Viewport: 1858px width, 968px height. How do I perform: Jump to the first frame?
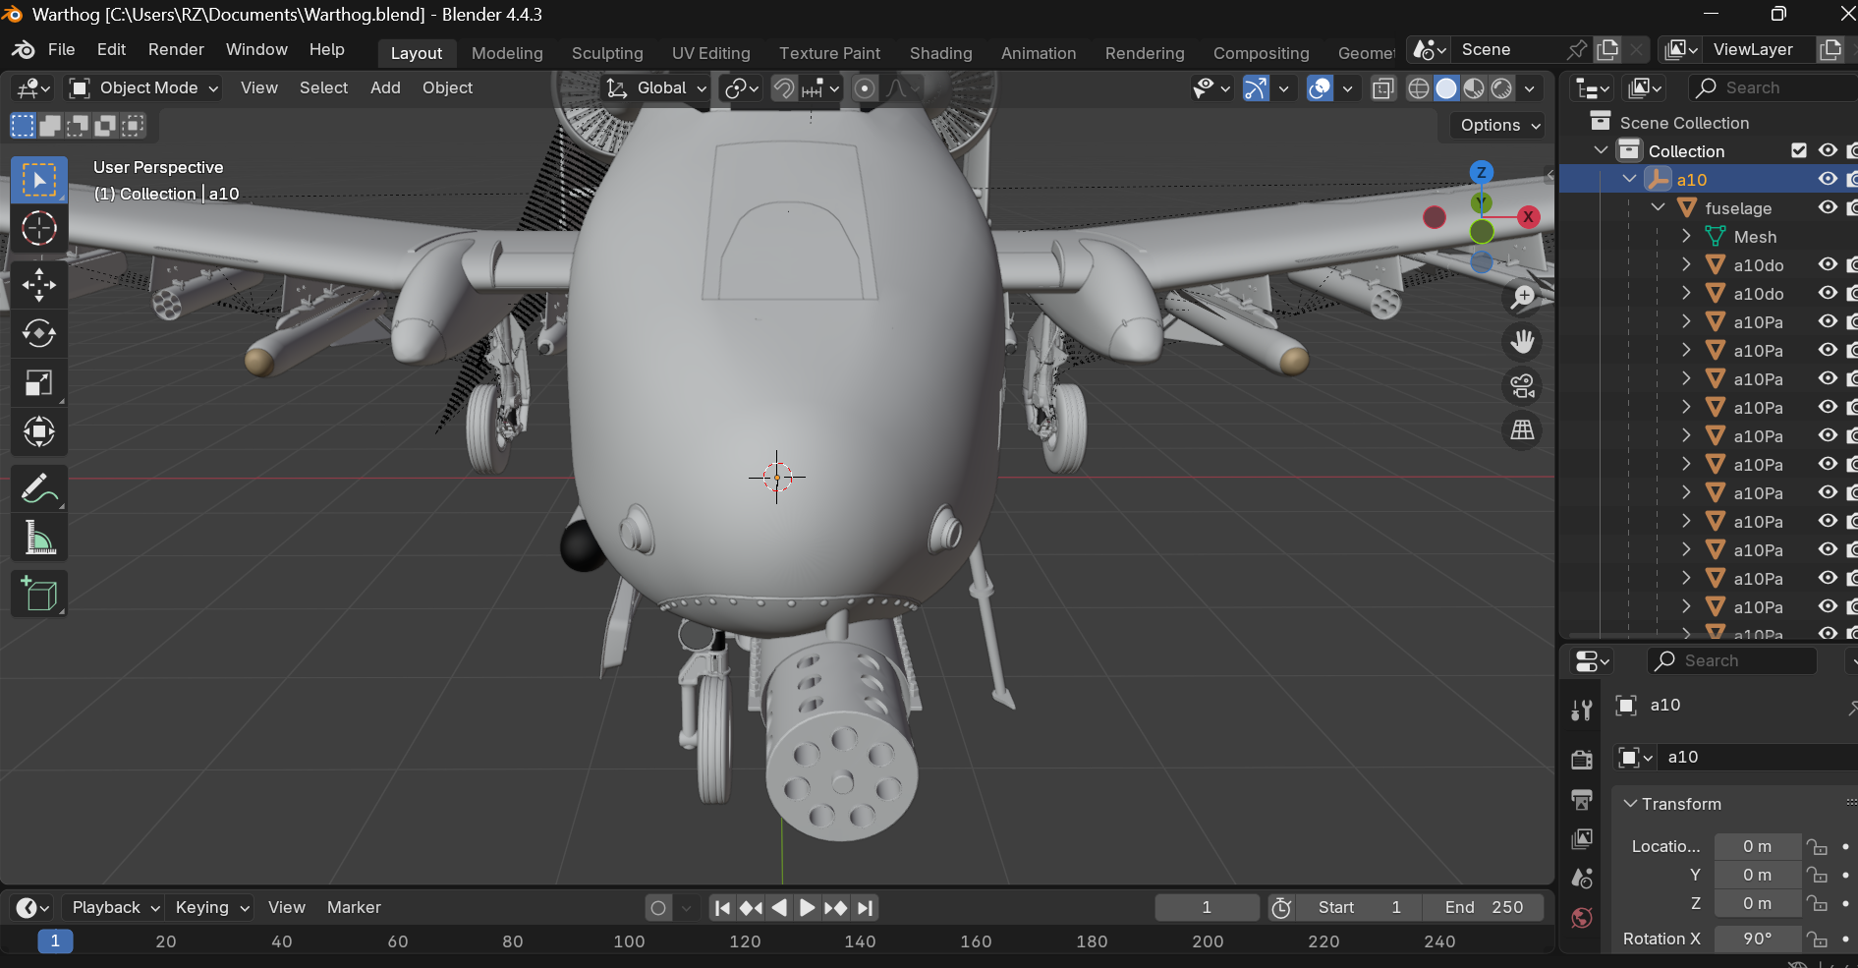(x=722, y=908)
